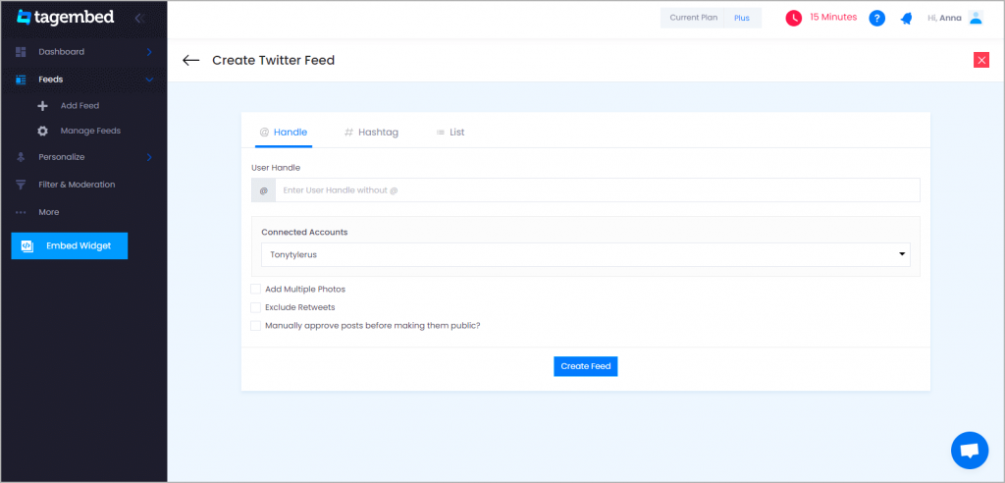Click the Personalize brush icon

point(21,157)
